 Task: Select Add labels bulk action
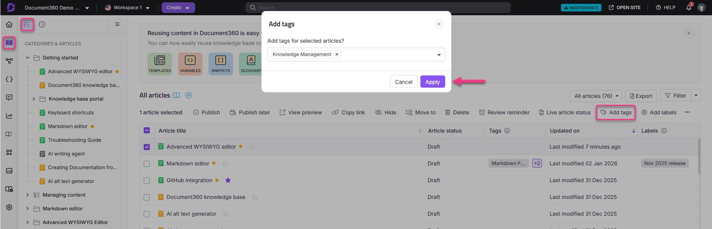[x=659, y=112]
